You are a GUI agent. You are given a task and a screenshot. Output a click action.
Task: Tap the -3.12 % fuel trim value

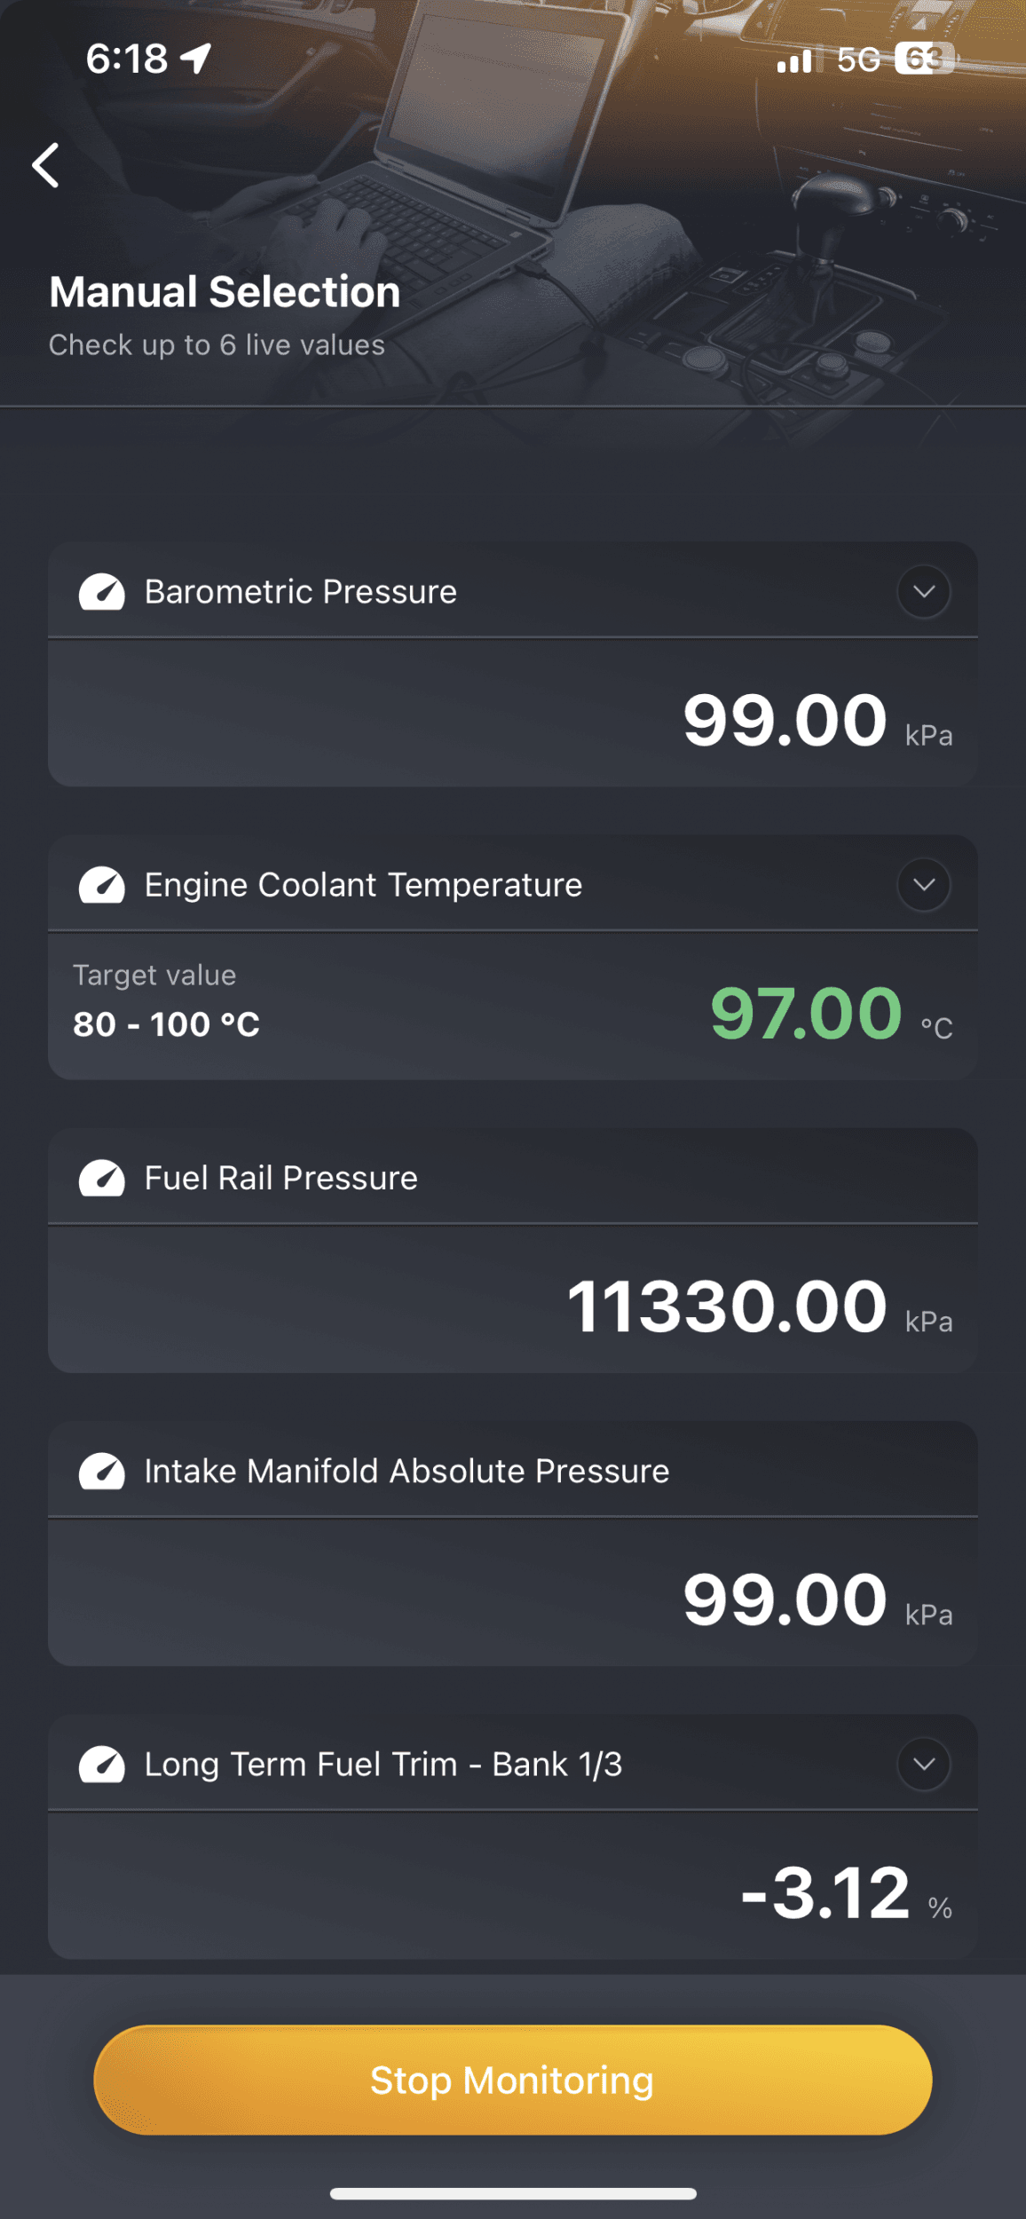pos(825,1891)
